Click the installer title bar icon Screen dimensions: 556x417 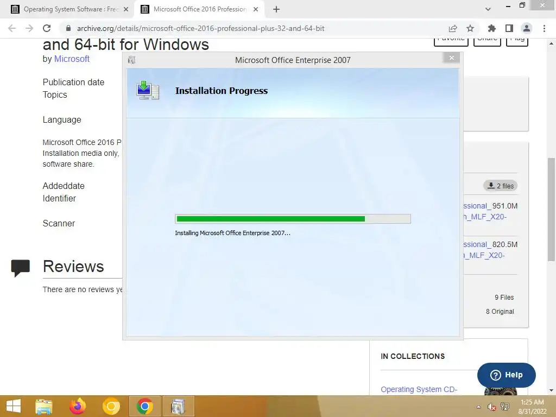pyautogui.click(x=131, y=60)
